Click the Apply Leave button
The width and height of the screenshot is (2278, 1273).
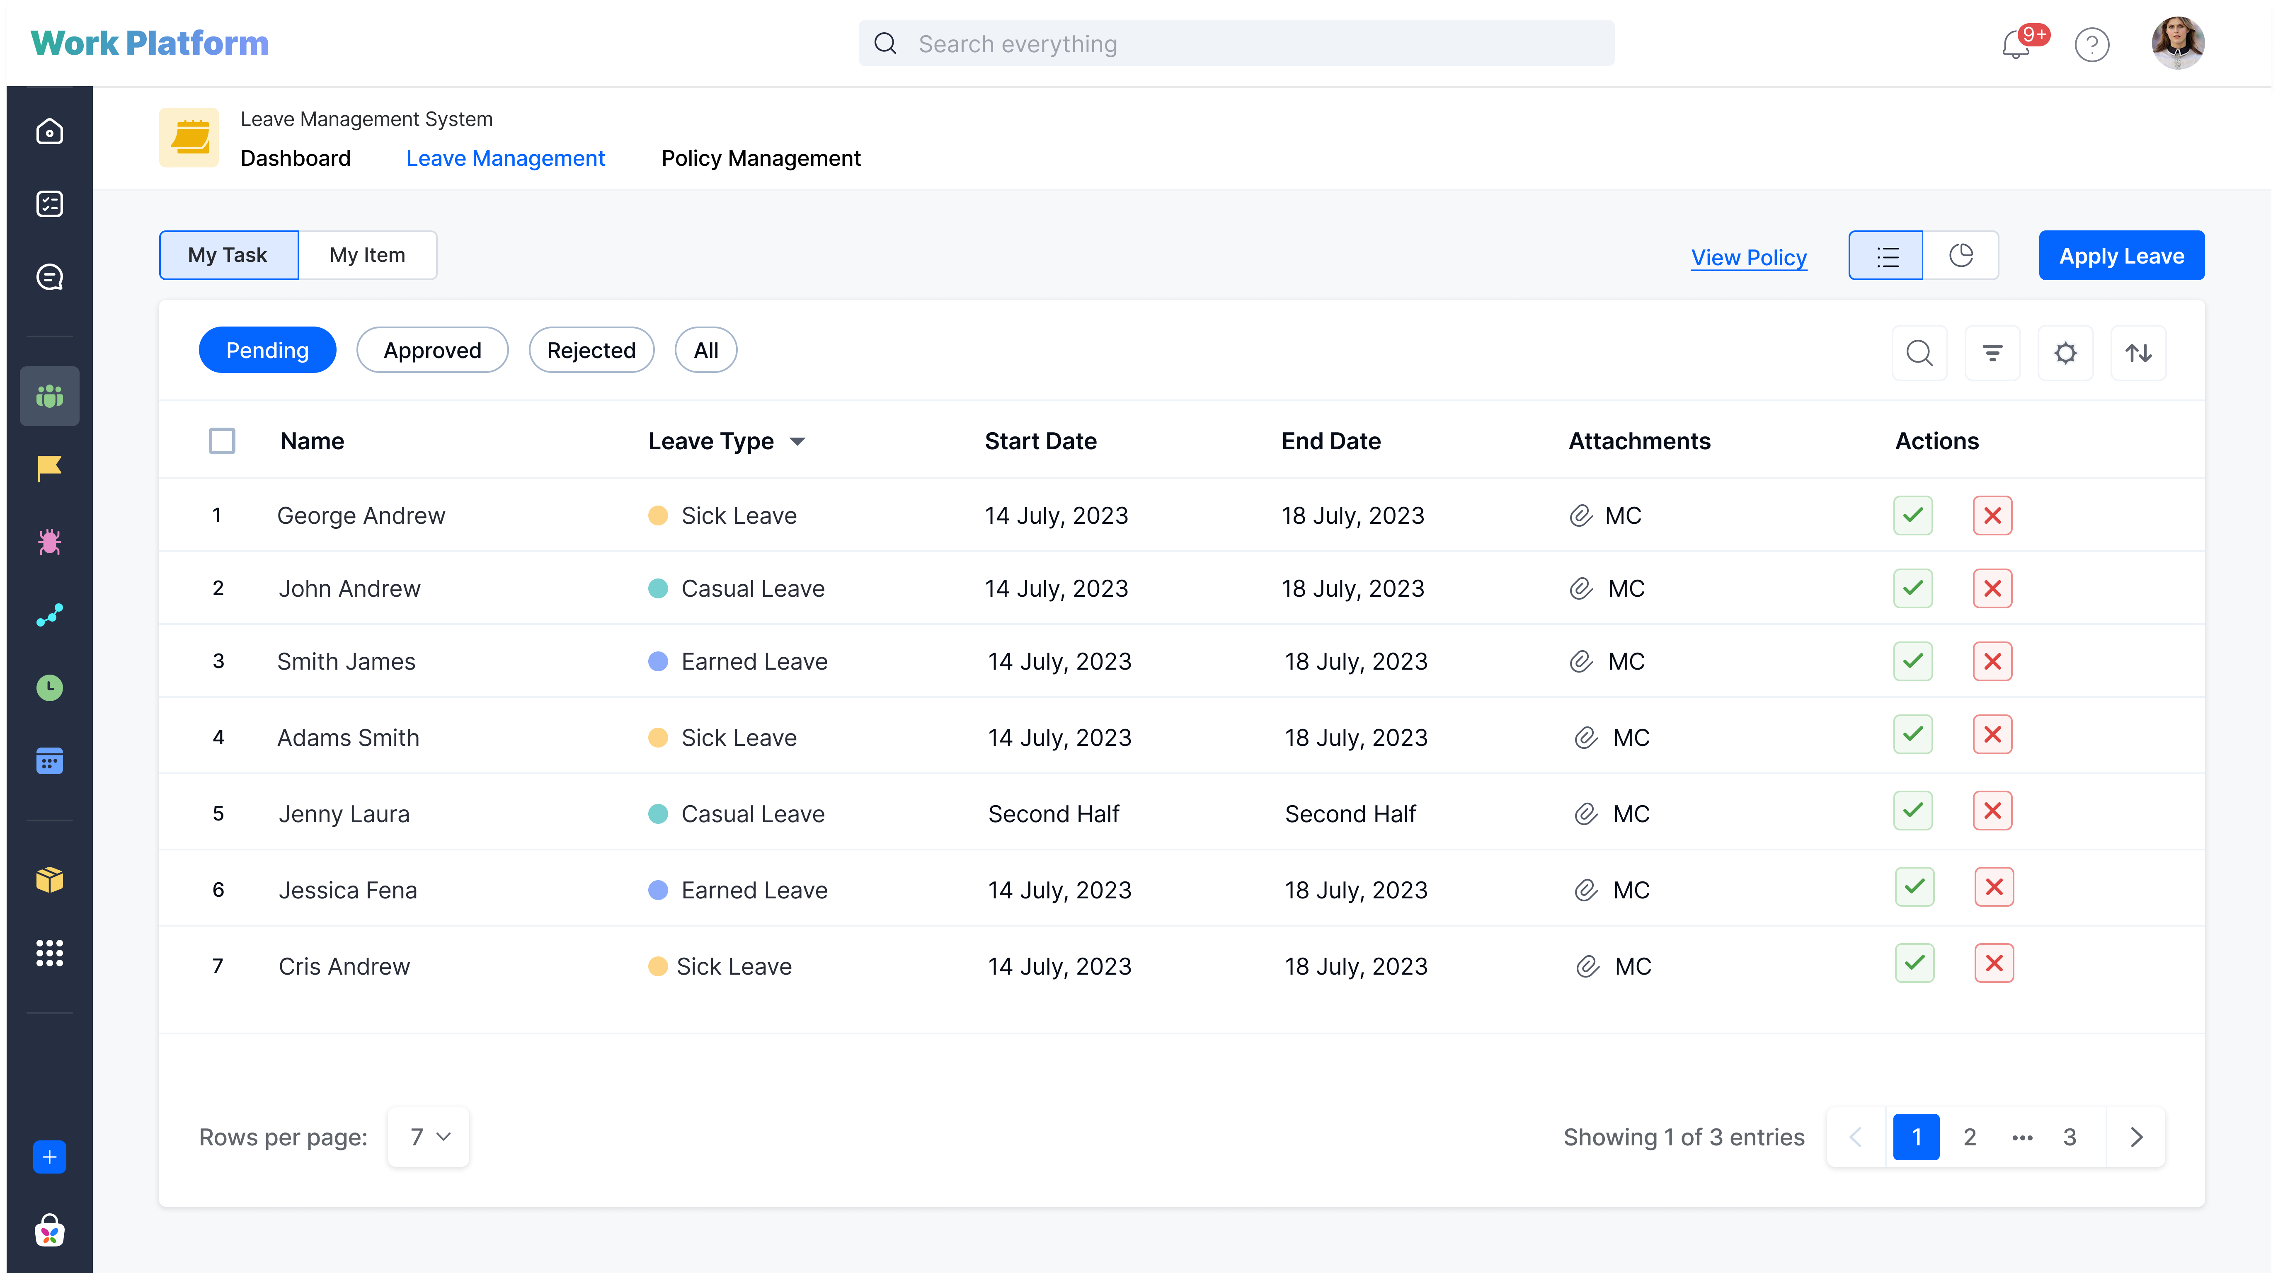click(2121, 256)
